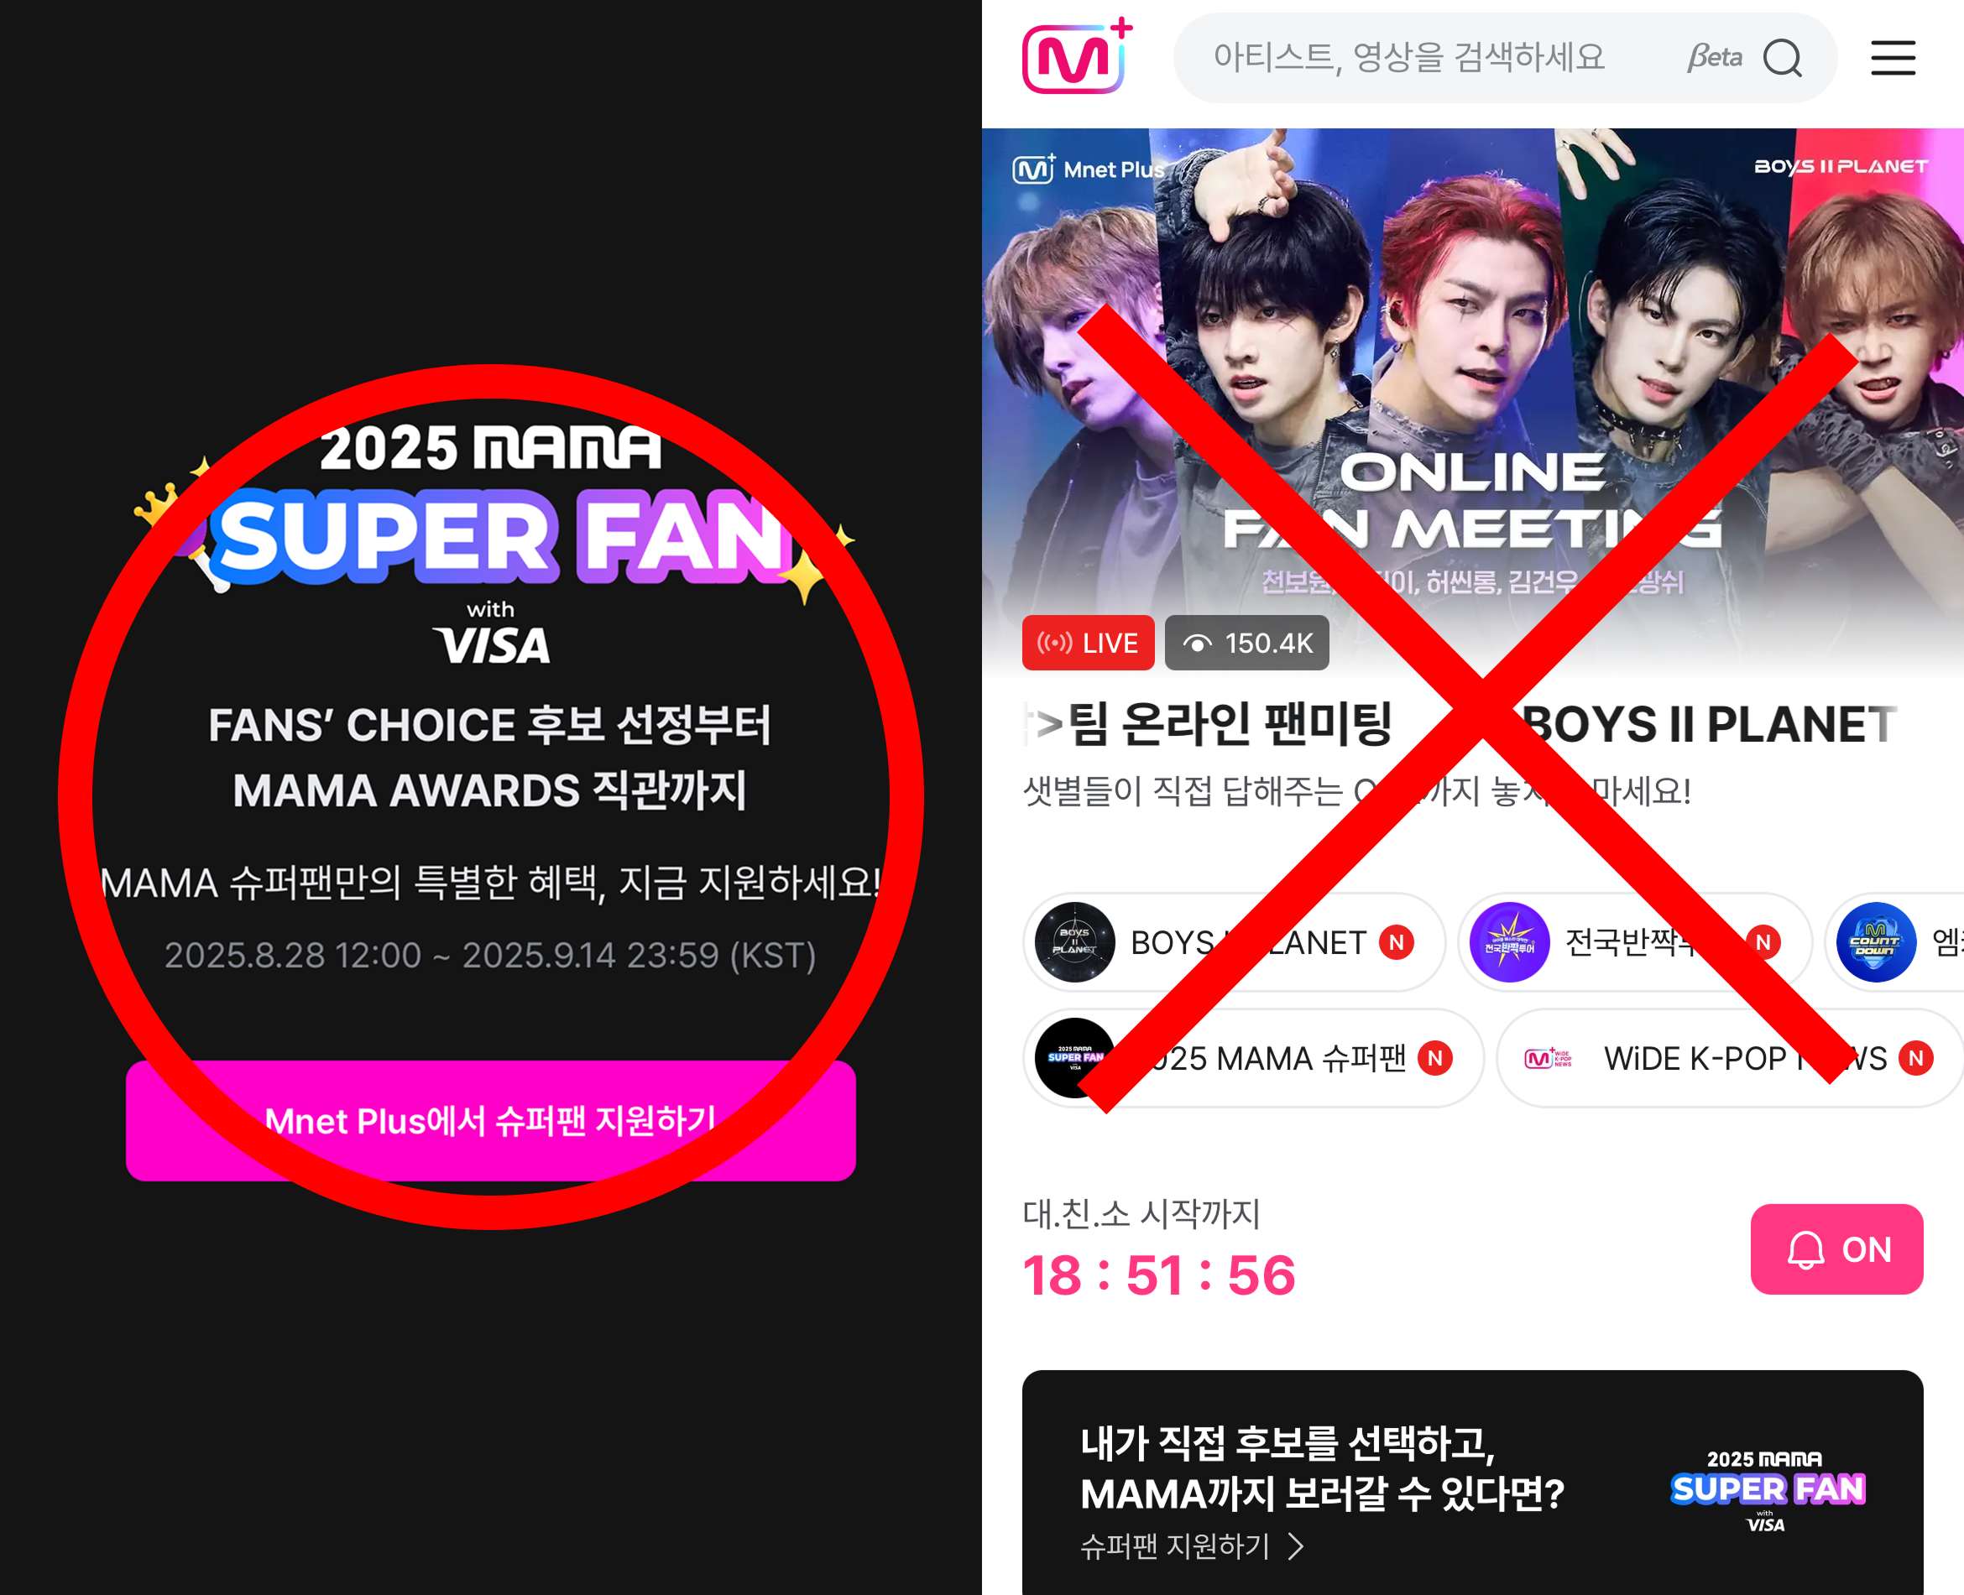This screenshot has width=1964, height=1595.
Task: Click the blue M Countdown channel icon
Action: (x=1876, y=941)
